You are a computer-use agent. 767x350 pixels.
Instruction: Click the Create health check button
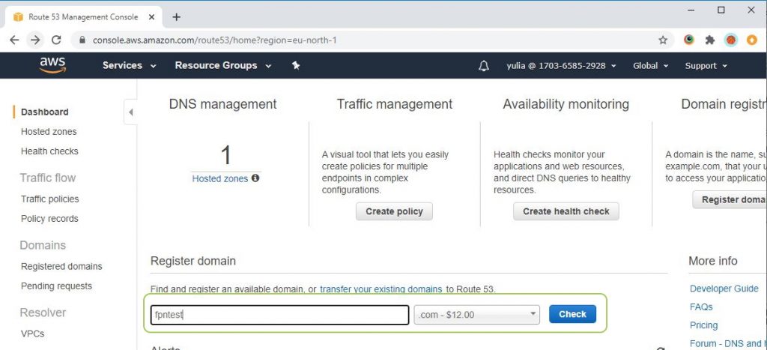(x=566, y=211)
